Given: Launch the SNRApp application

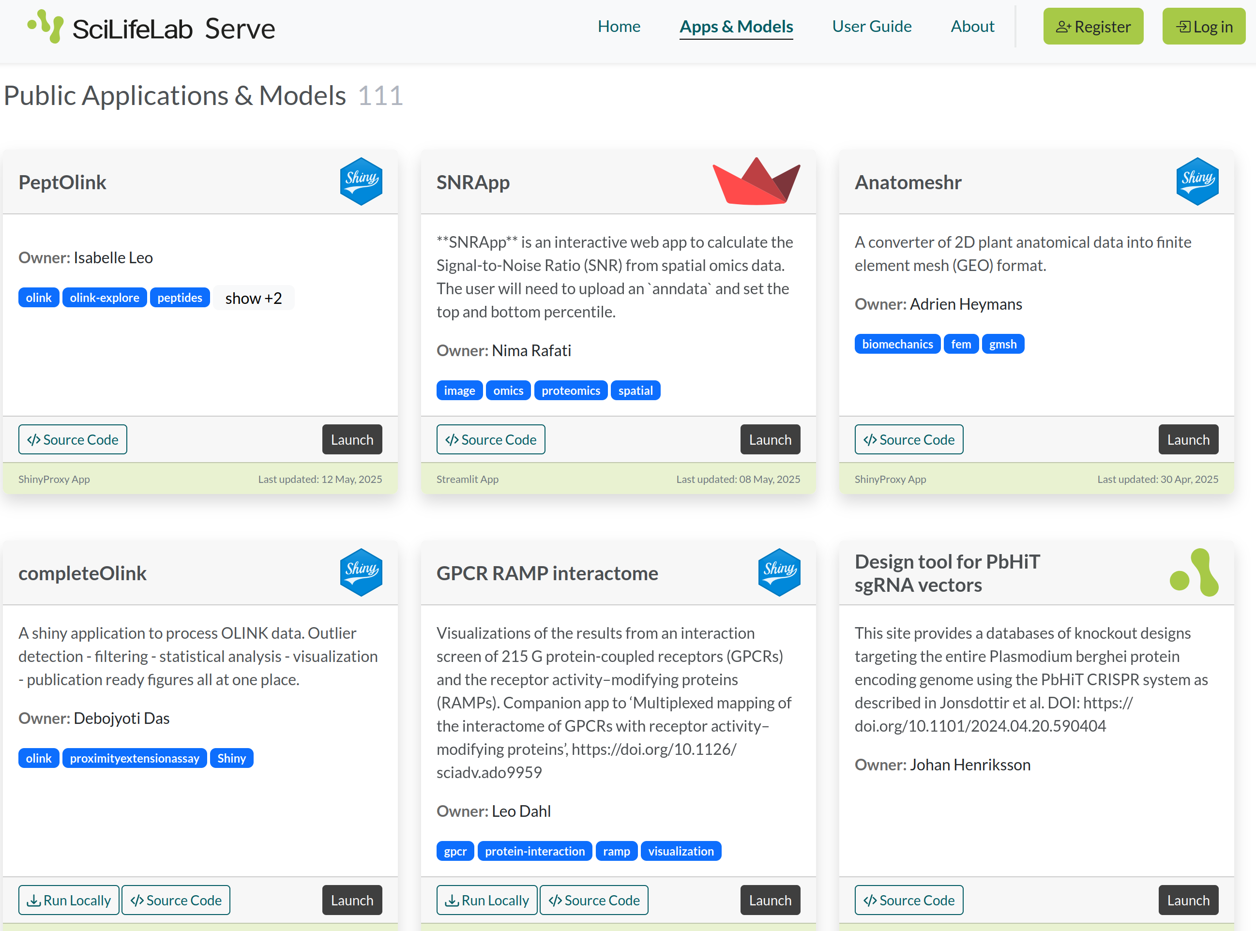Looking at the screenshot, I should point(770,439).
